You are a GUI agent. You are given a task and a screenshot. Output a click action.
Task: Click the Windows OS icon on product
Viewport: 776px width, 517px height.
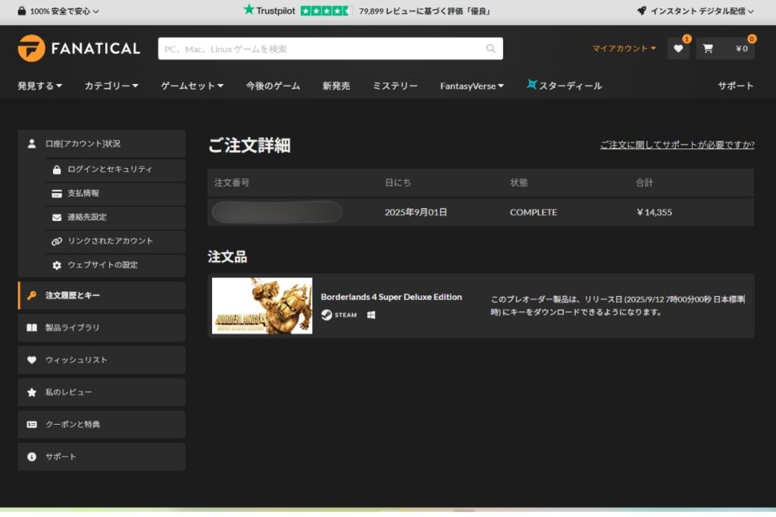tap(371, 315)
